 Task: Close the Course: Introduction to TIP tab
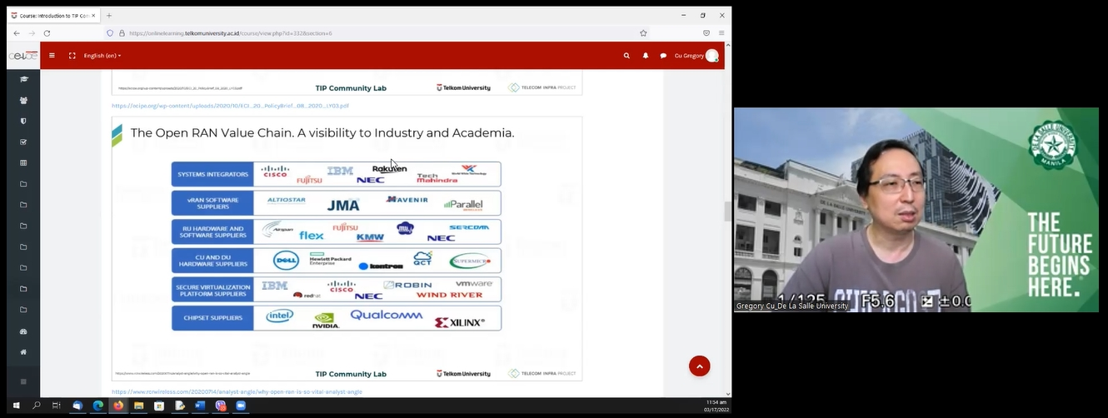pyautogui.click(x=94, y=16)
